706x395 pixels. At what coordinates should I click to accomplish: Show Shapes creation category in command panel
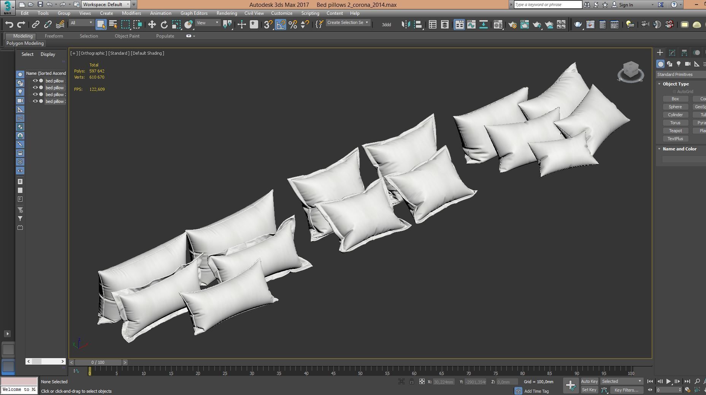coord(670,64)
